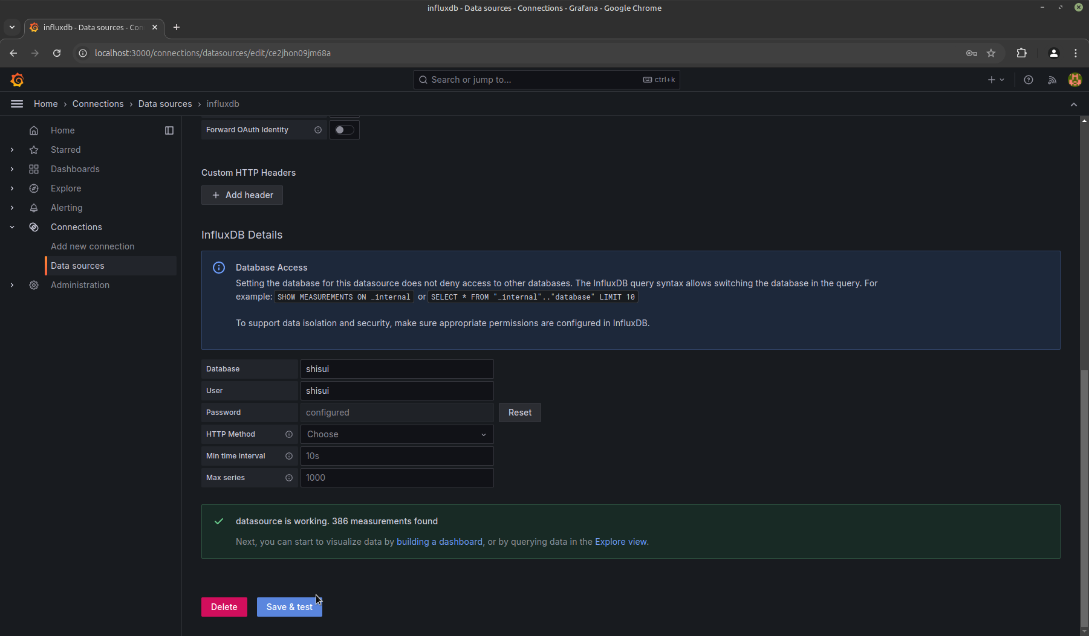This screenshot has width=1089, height=636.
Task: Close the influxdb browser tab
Action: [x=155, y=27]
